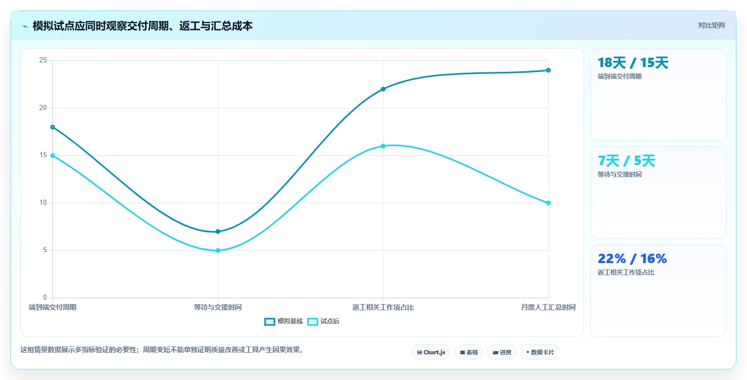Click x-axis label 月度人工汇总时间

[548, 307]
